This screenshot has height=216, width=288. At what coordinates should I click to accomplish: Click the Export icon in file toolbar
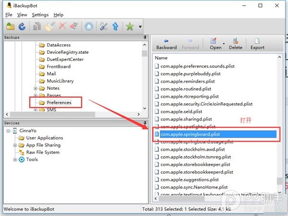(x=257, y=43)
